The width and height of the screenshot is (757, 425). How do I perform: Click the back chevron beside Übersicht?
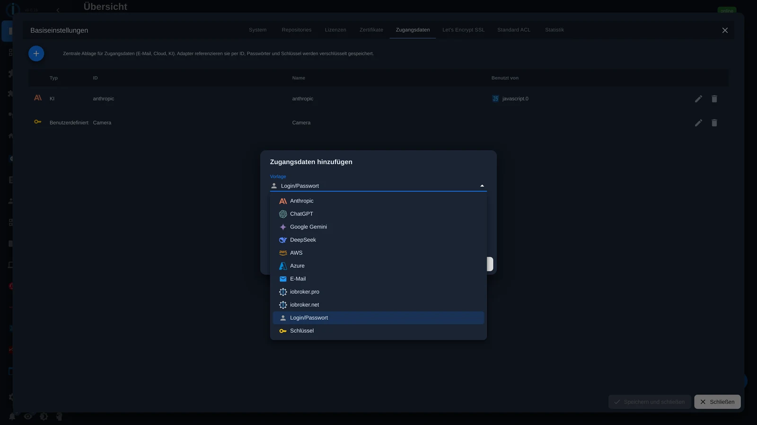point(58,10)
